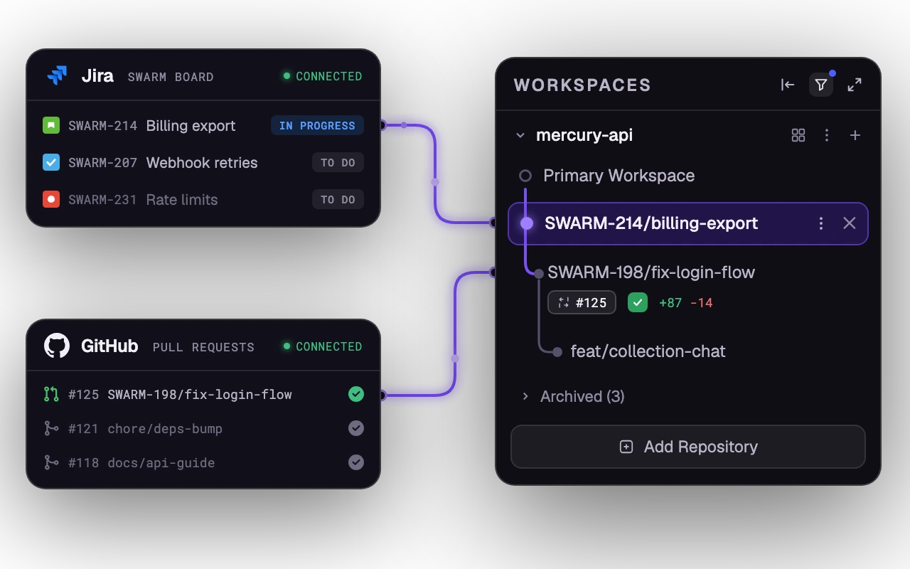The image size is (910, 569).
Task: Click TO DO status on SWARM-231
Action: (x=338, y=200)
